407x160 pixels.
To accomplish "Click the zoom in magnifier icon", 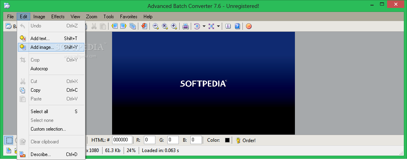I will (x=174, y=26).
